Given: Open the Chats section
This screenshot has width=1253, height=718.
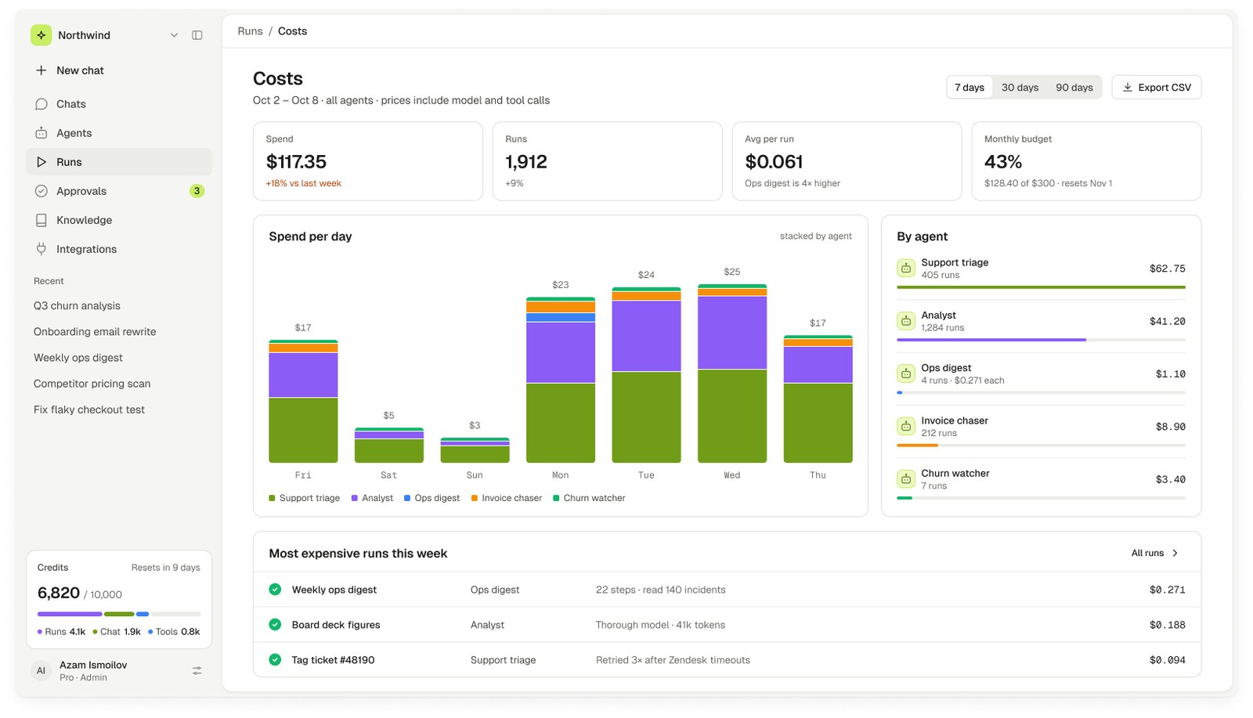Looking at the screenshot, I should pos(119,104).
